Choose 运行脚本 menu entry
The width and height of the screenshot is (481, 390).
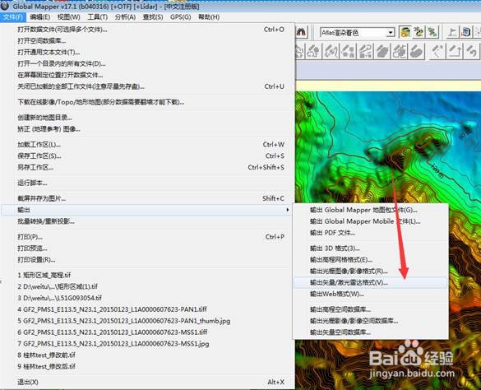pyautogui.click(x=146, y=183)
